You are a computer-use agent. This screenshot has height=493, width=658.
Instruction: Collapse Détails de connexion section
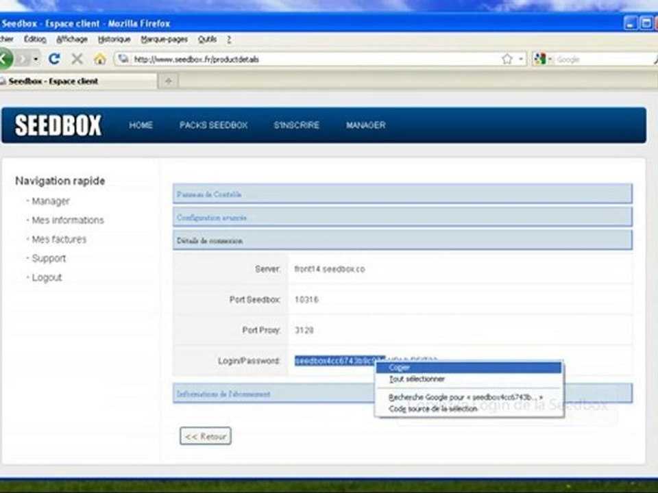(402, 240)
